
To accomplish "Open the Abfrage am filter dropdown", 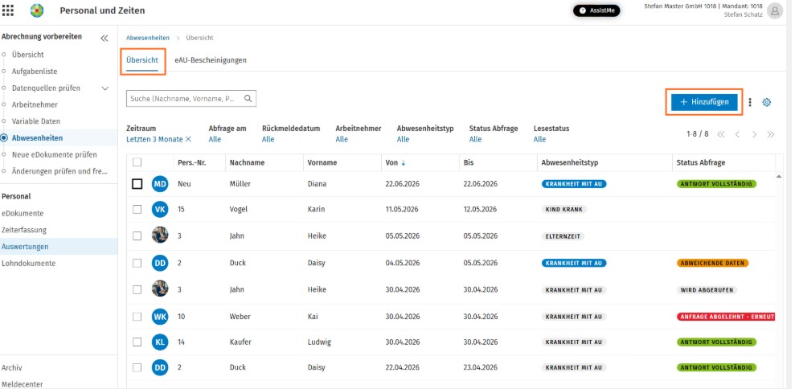I will 215,140.
